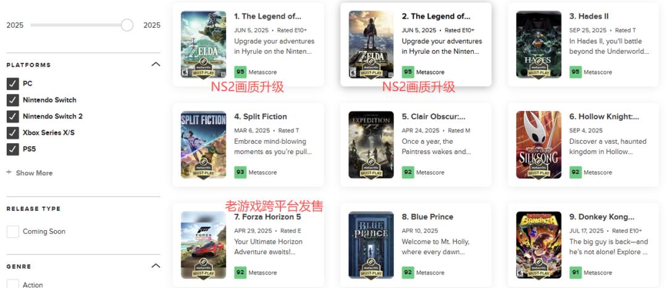This screenshot has width=667, height=288.
Task: Click the 95 Metascore badge for Hades II
Action: coord(576,72)
